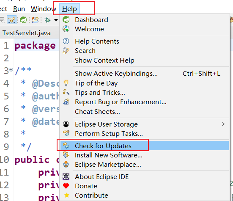This screenshot has height=201, width=233.
Task: Click the light bulb Tip of the Day icon
Action: tap(66, 83)
